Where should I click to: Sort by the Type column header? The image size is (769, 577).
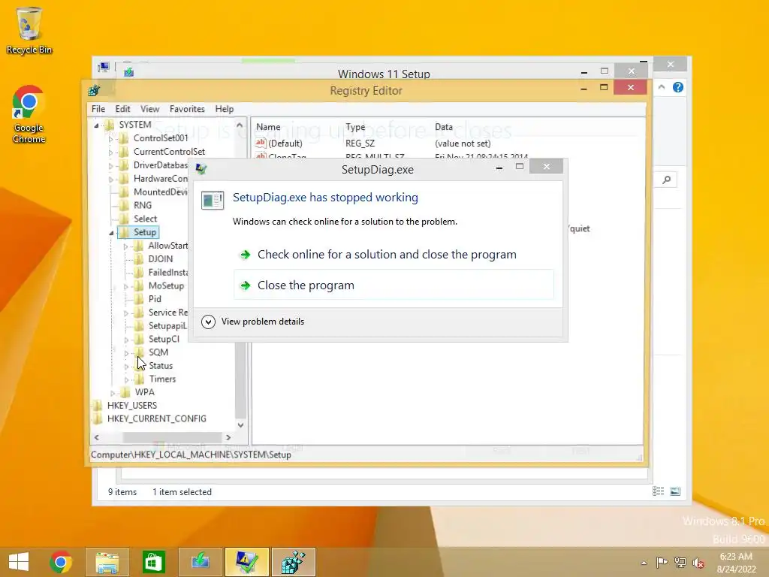pos(355,127)
